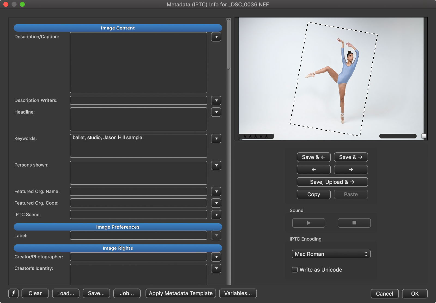Viewport: 436px width, 303px height.
Task: Click the ballet dancer preview image
Action: 331,78
